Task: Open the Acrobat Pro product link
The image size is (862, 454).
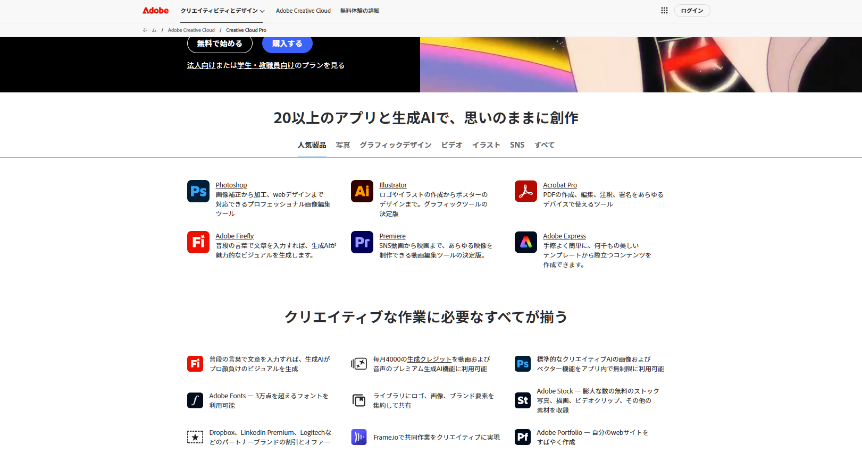Action: (x=560, y=185)
